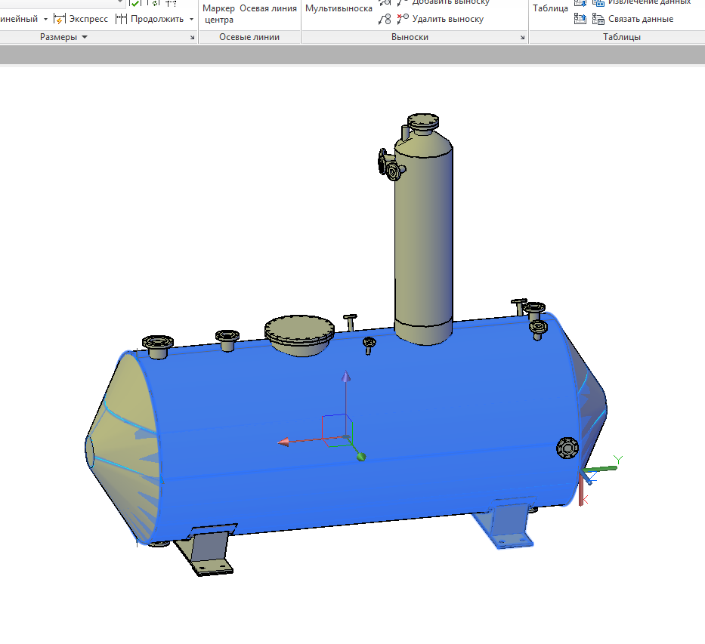Click the Выноски panel title
Viewport: 705px width, 644px height.
pos(410,37)
